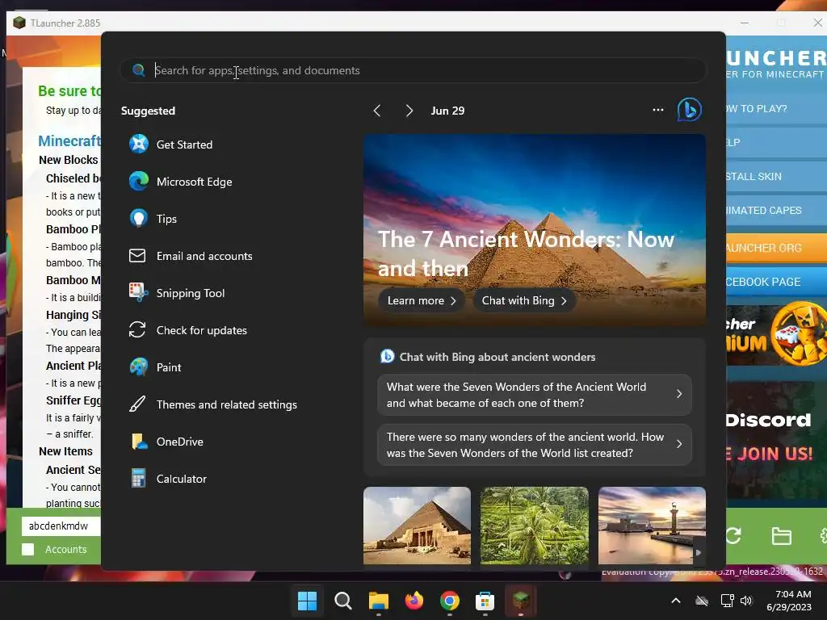
Task: Switch to TLauncher Minecraft taskbar icon
Action: [x=521, y=601]
